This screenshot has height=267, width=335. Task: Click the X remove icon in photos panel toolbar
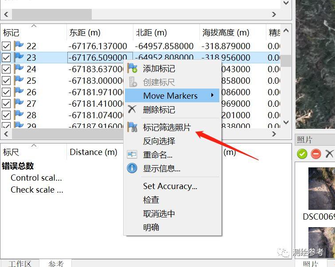click(x=329, y=154)
